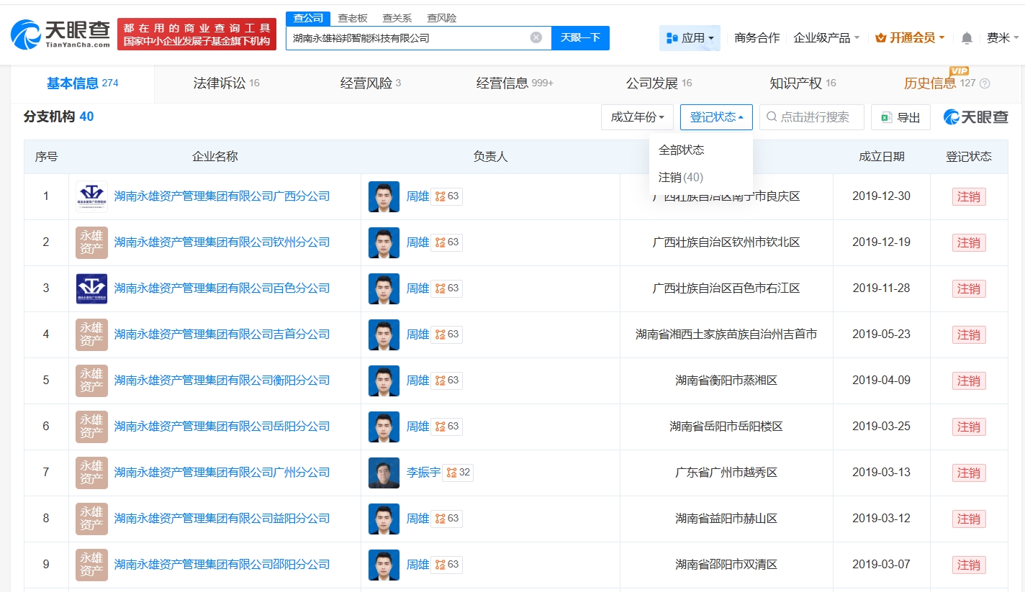This screenshot has width=1025, height=592.
Task: Click 周雄 avatar photo in row 1
Action: click(384, 196)
